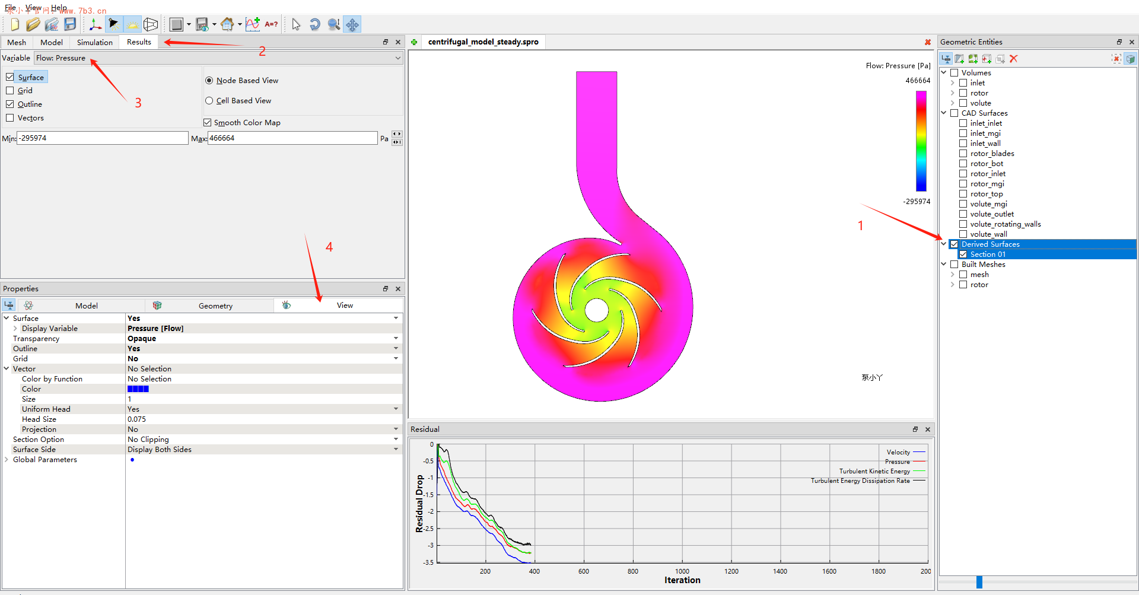Check the volute_outlet surface checkbox
Viewport: 1139px width, 595px height.
pos(963,214)
